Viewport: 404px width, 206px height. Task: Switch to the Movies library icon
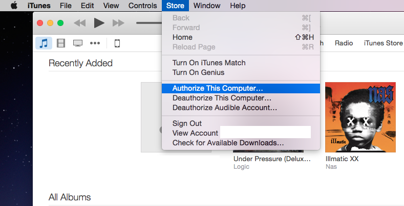(61, 43)
